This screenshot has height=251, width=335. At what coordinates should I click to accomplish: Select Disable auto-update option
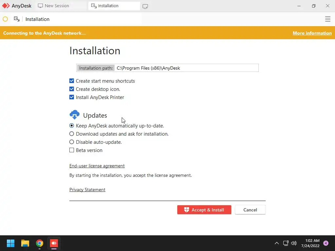point(72,142)
